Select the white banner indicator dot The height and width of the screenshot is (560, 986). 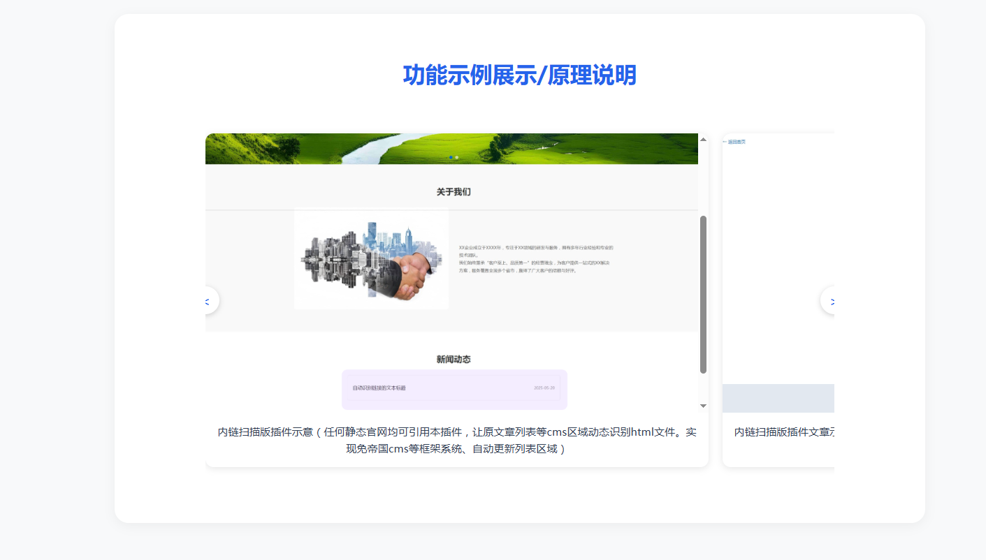click(457, 158)
